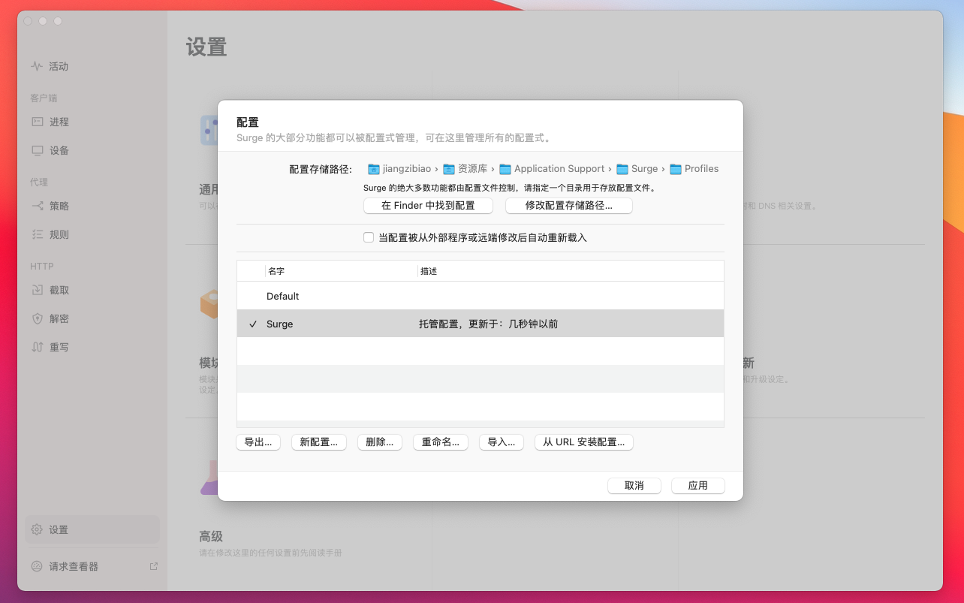Click 在 Finder 中找到配置 button
Image resolution: width=964 pixels, height=603 pixels.
tap(428, 206)
